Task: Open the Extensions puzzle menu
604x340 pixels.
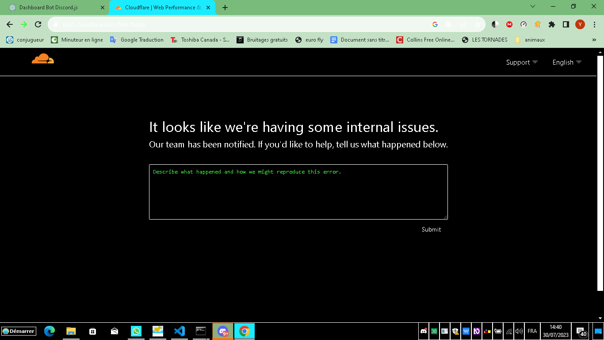Action: (552, 25)
